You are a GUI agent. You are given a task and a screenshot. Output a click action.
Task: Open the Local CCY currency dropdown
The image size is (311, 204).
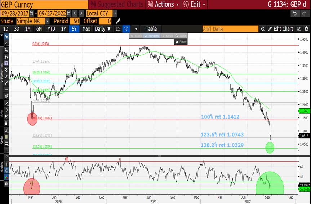tap(115, 13)
